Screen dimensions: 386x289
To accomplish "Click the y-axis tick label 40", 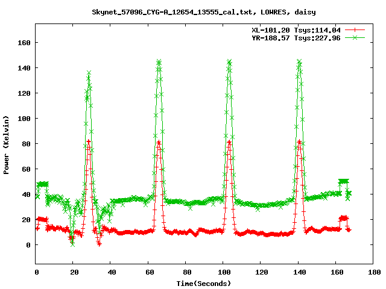I will 26,194.
